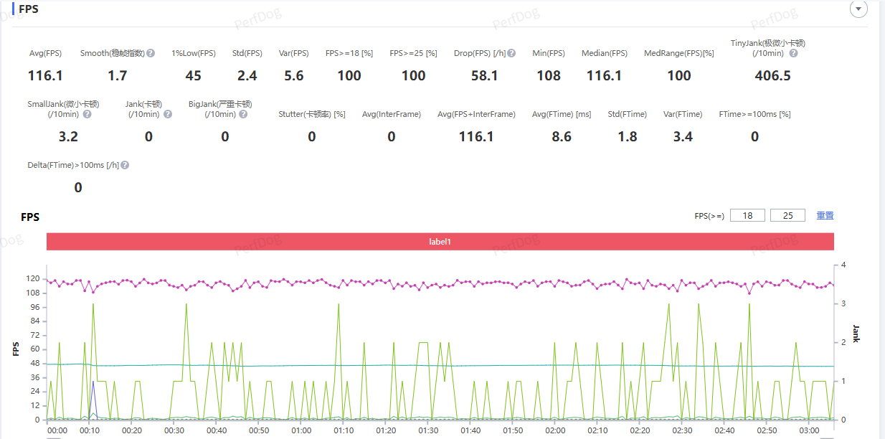
Task: Click the FPS threshold field showing 18
Action: click(x=747, y=216)
